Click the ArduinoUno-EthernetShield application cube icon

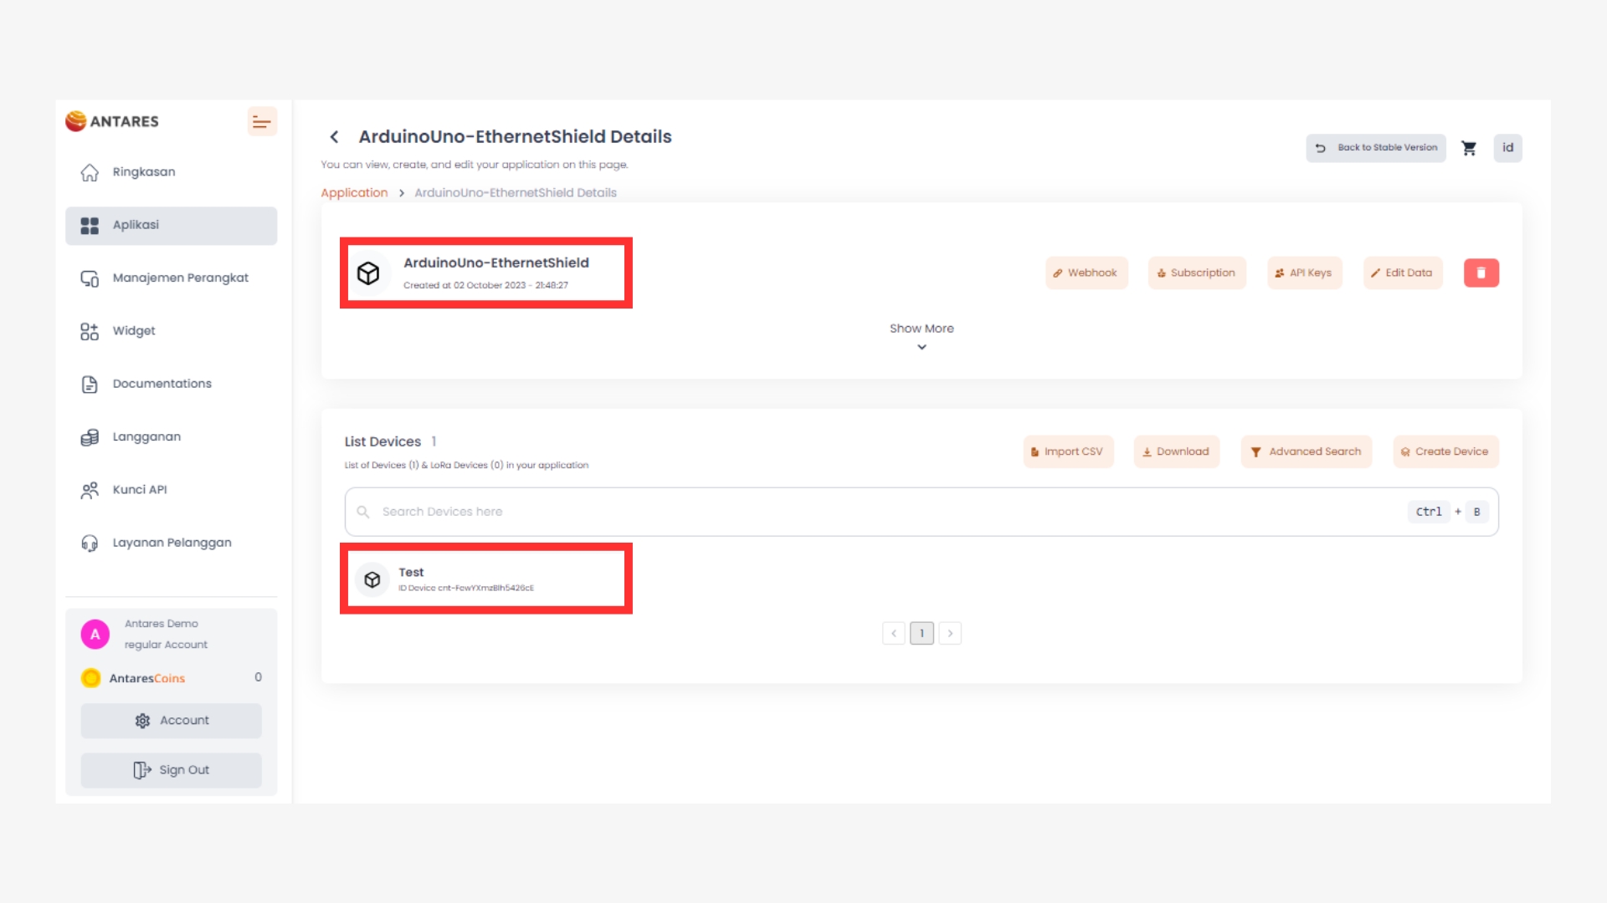pos(368,273)
